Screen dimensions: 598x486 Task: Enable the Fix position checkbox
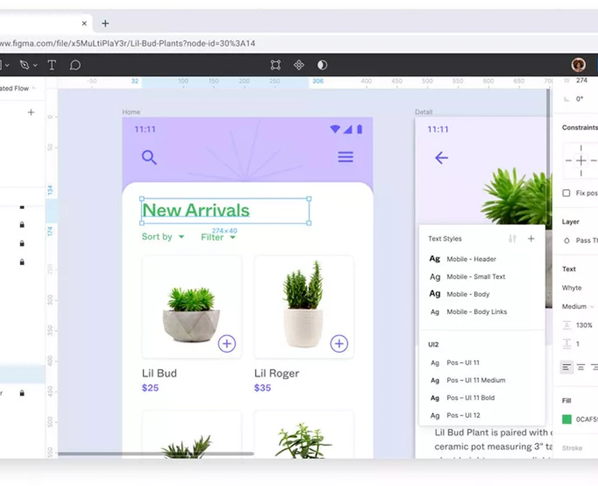[x=566, y=193]
